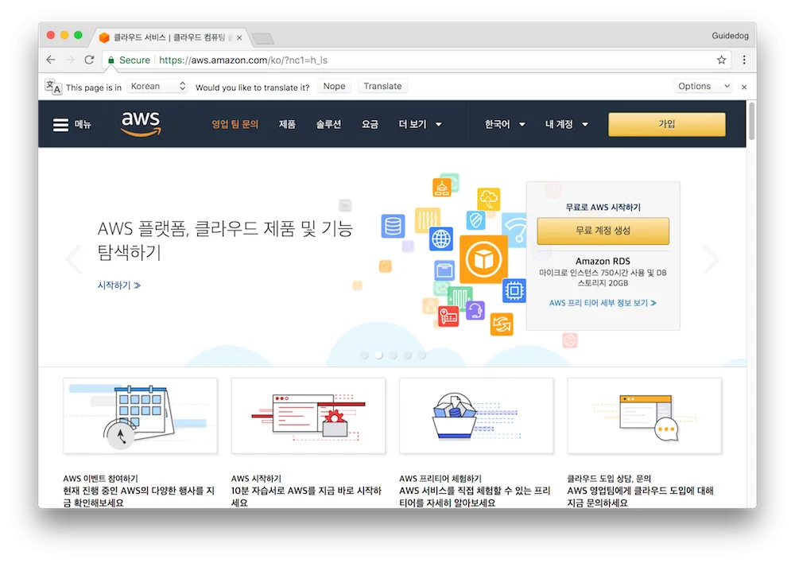Close the AWS browser tab

239,37
